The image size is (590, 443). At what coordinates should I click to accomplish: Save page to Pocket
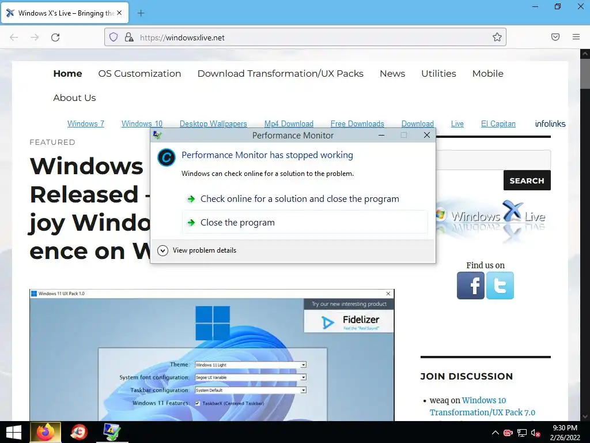pos(555,37)
